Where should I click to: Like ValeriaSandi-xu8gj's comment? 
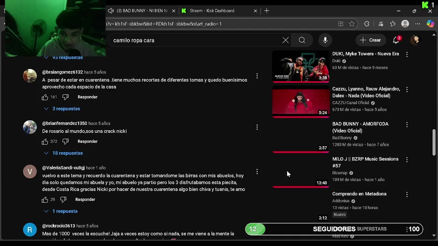[x=45, y=200]
